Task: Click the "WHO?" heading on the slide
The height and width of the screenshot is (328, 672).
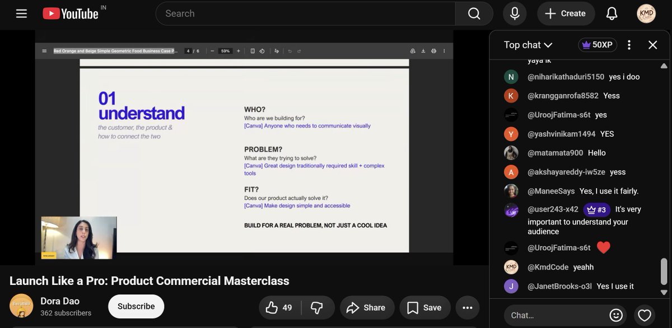Action: coord(255,110)
